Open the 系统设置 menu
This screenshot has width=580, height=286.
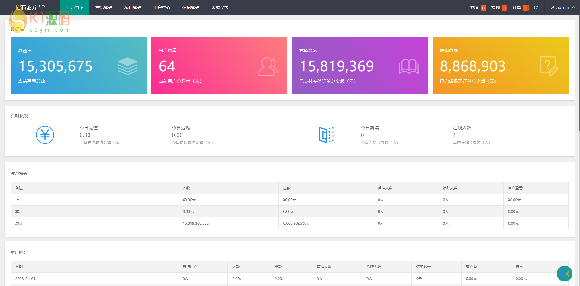[220, 8]
